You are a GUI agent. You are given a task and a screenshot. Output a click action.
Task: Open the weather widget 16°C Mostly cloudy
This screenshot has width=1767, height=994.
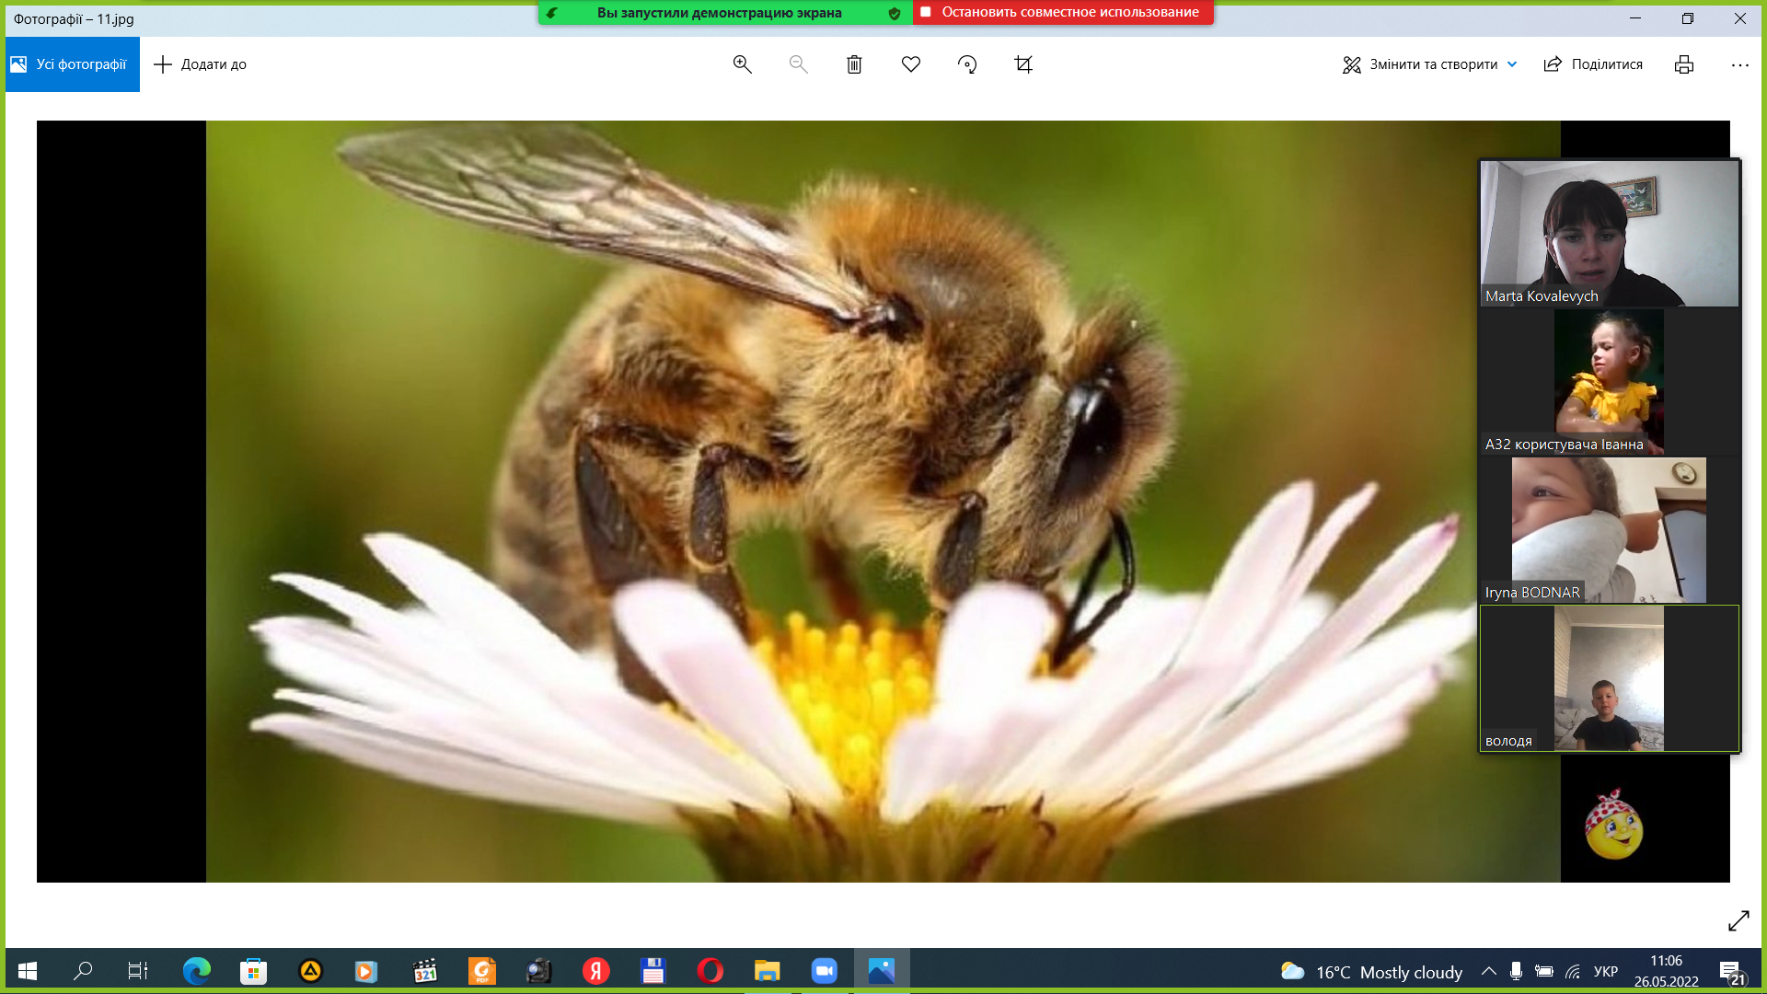pyautogui.click(x=1371, y=972)
